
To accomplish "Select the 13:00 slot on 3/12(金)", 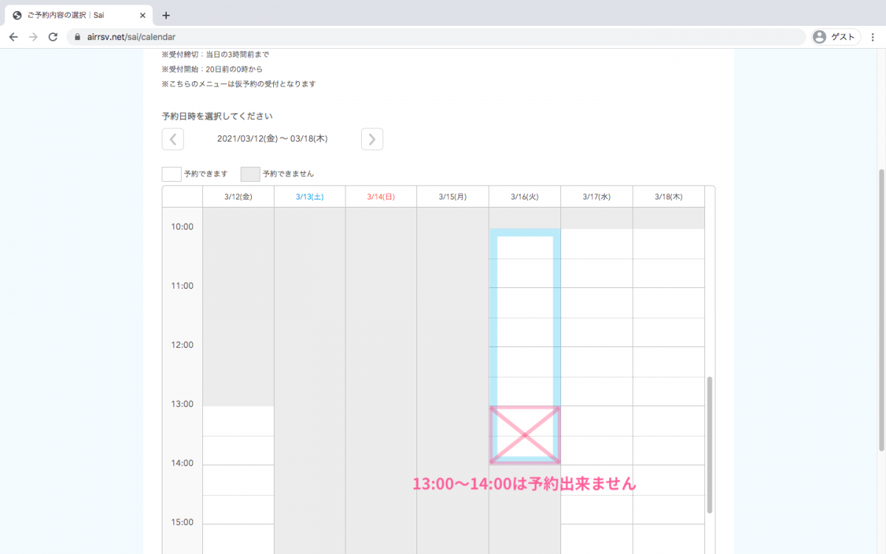I will [x=238, y=421].
